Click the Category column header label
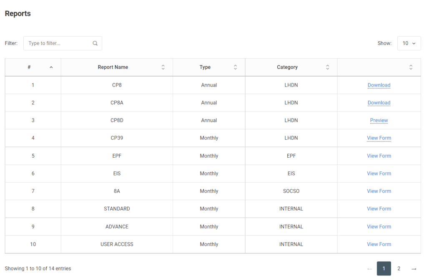427x280 pixels. 287,67
